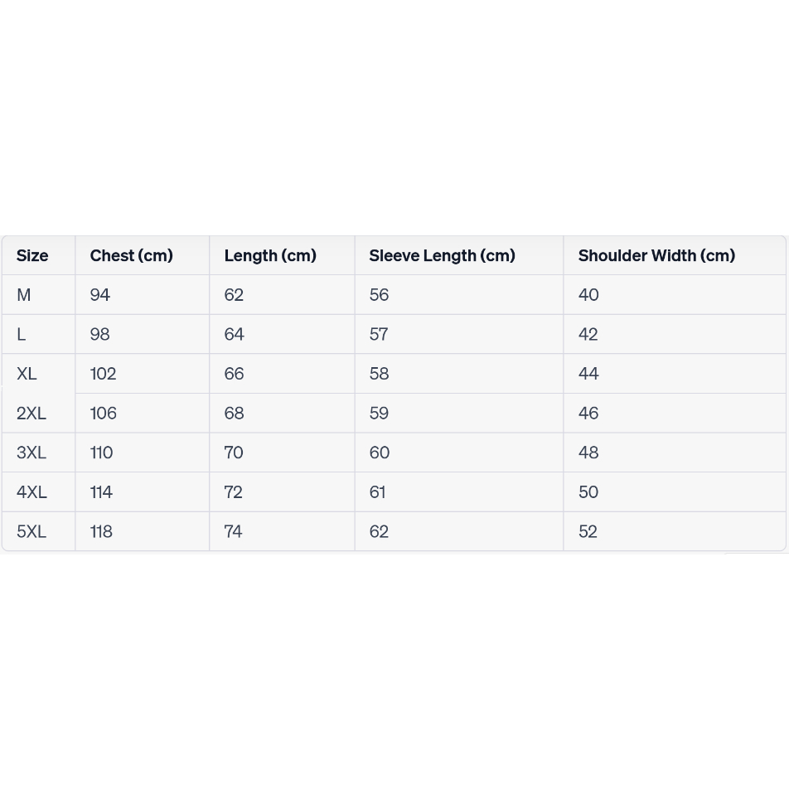This screenshot has width=789, height=789.
Task: Select the 2XL size cell
Action: (x=31, y=413)
